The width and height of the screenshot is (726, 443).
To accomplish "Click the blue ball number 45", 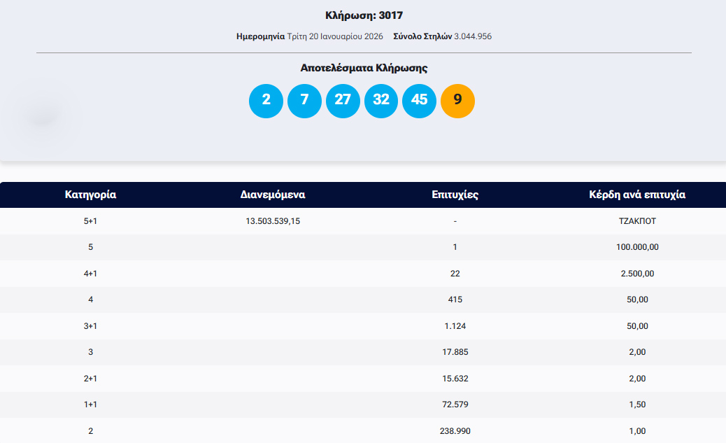I will tap(419, 101).
